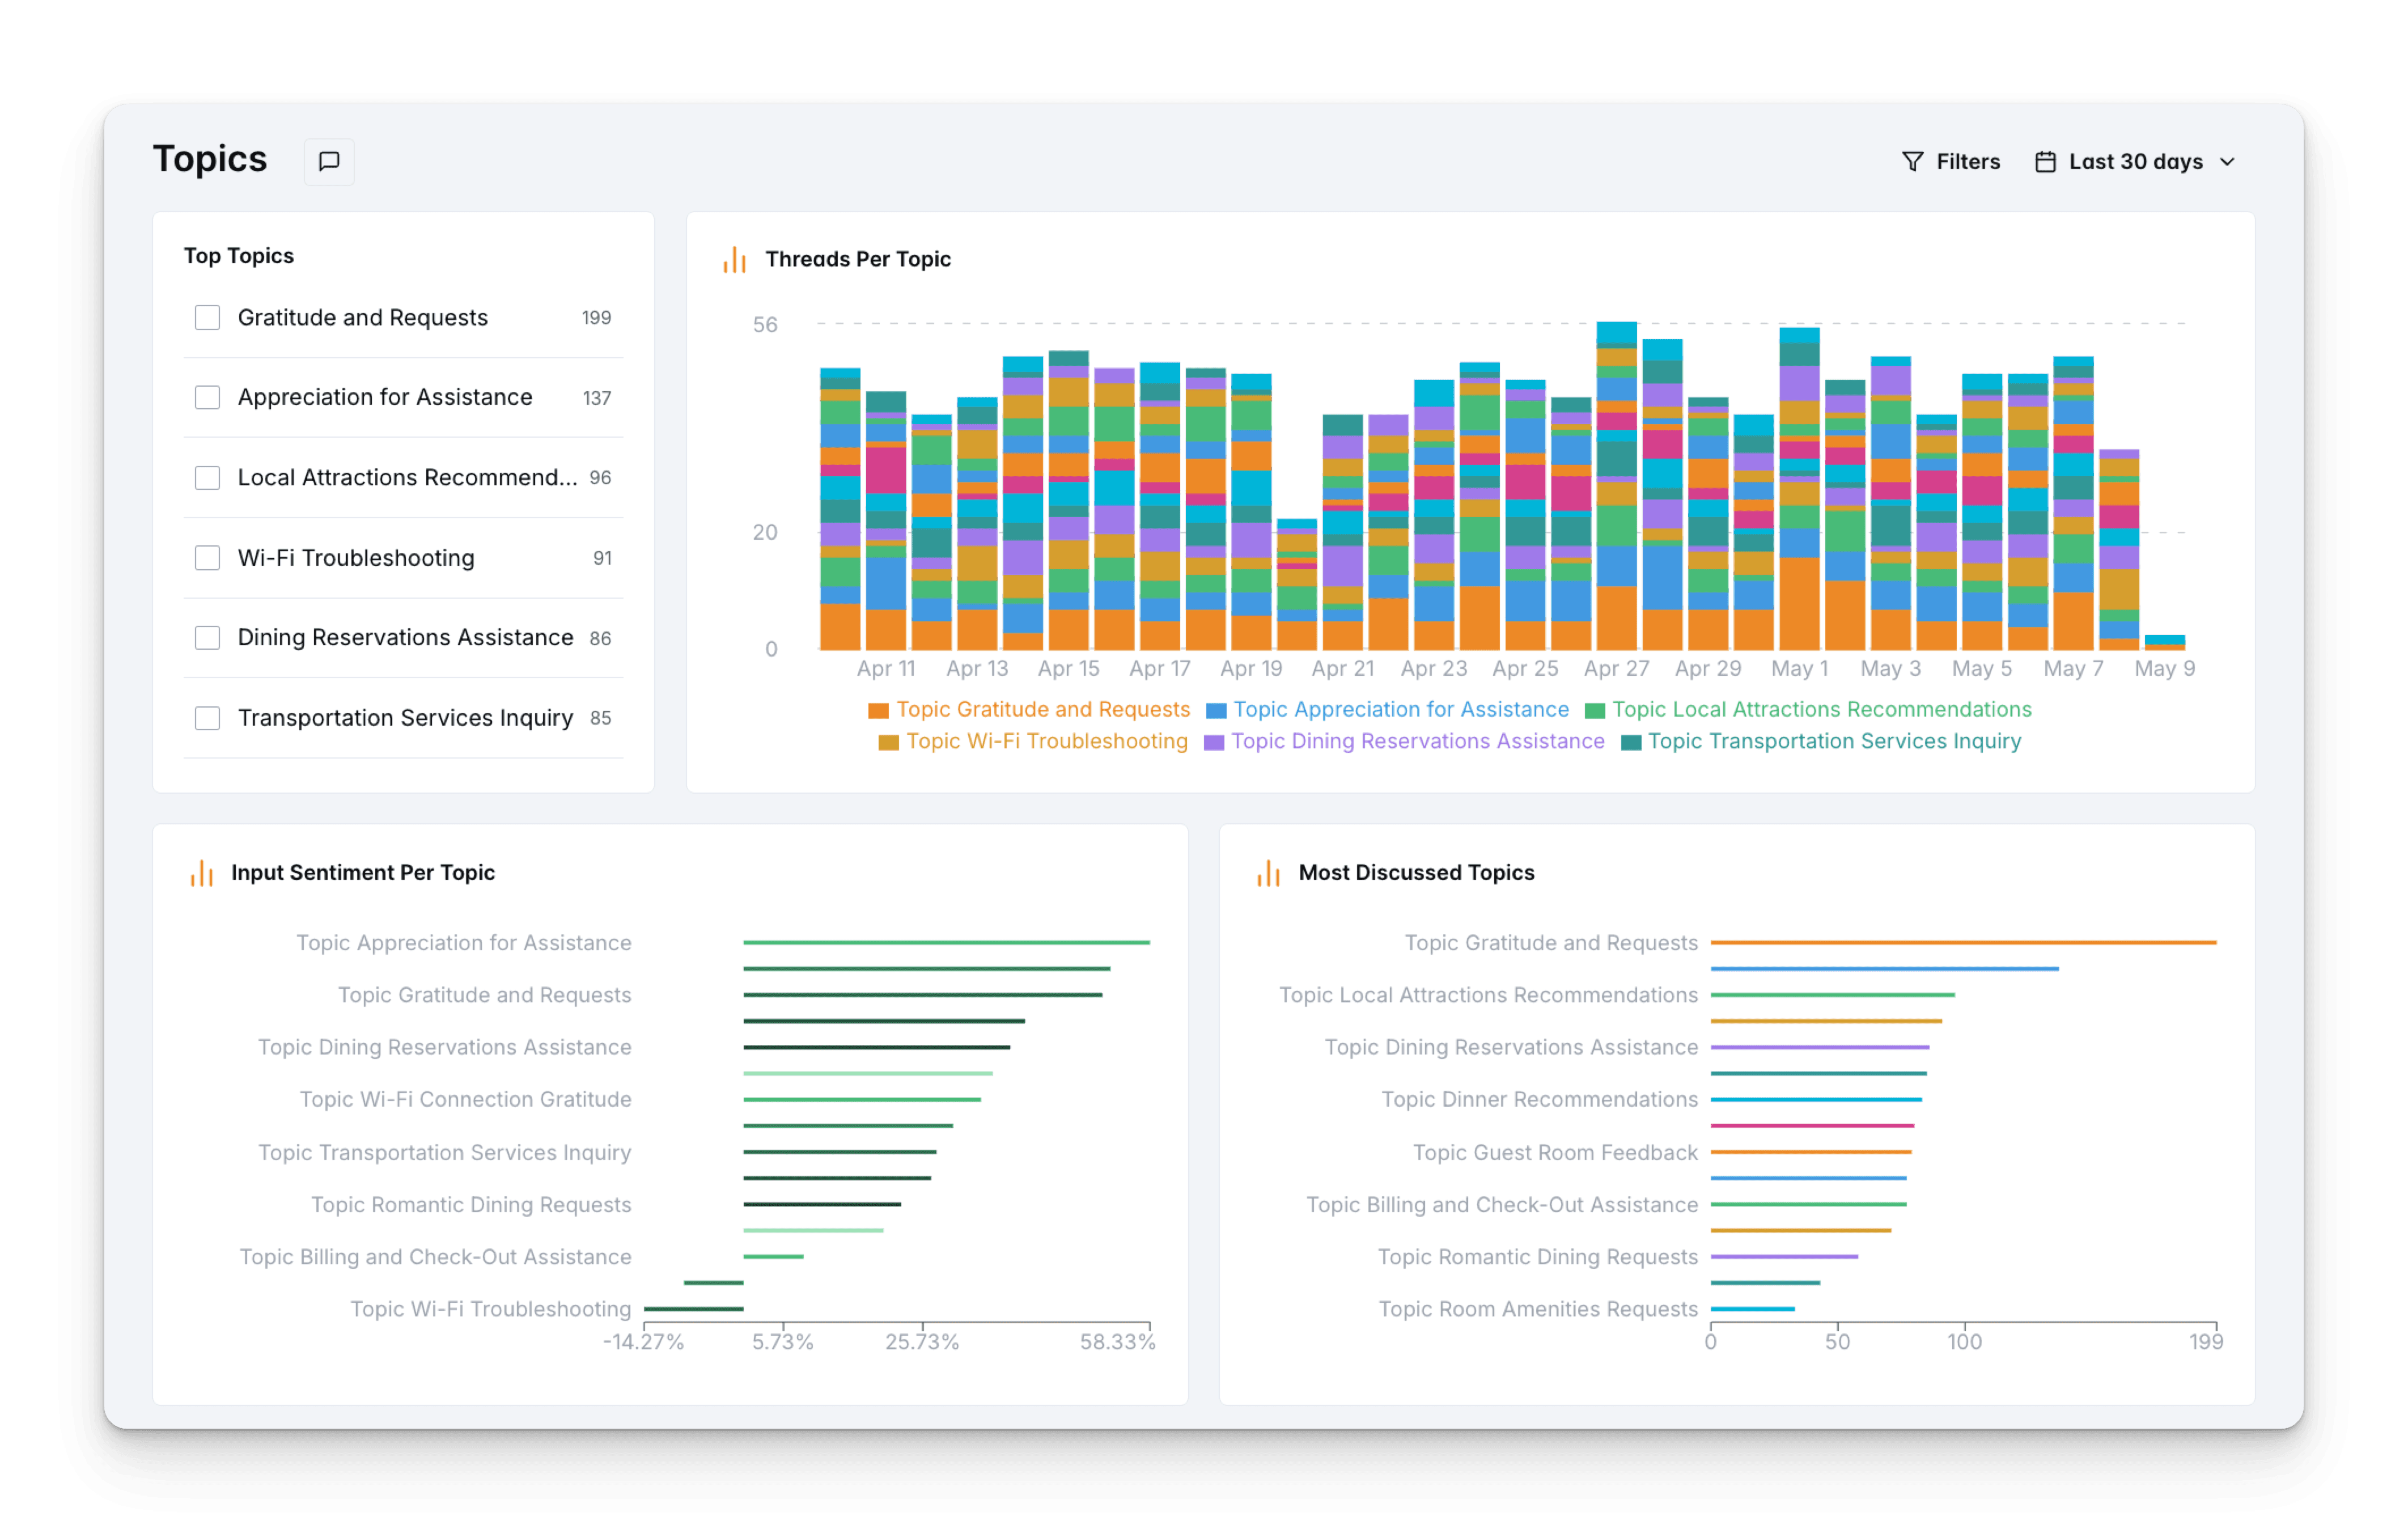Click the Local Attractions Recommendations legend label
The width and height of the screenshot is (2408, 1533).
pyautogui.click(x=1821, y=710)
